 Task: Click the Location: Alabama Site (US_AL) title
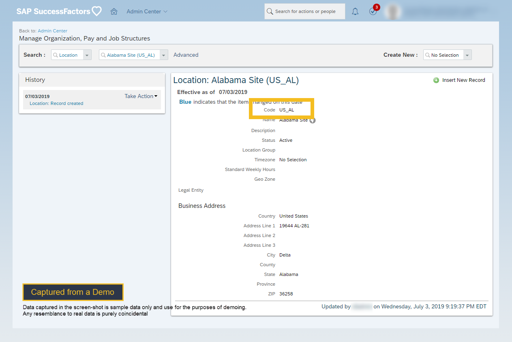coord(236,80)
